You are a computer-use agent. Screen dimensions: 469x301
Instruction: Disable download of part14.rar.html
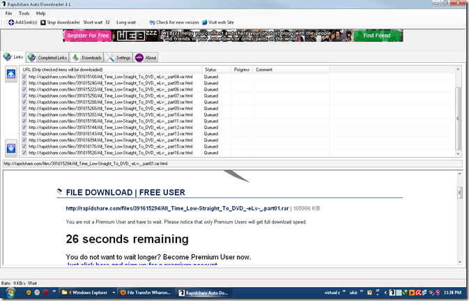(24, 140)
